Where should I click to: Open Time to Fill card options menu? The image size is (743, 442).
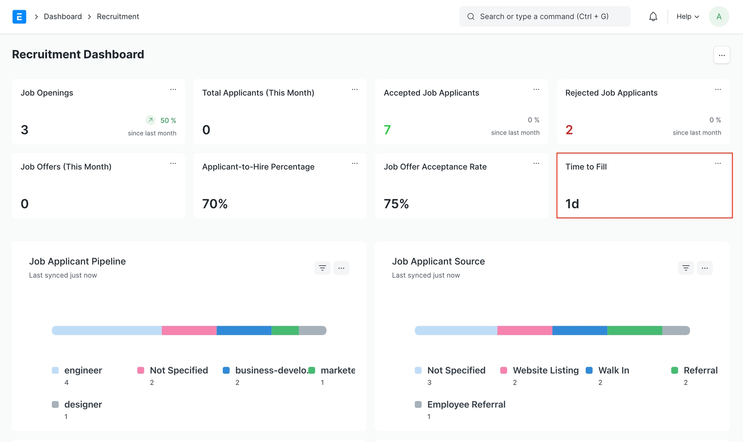[x=718, y=163]
